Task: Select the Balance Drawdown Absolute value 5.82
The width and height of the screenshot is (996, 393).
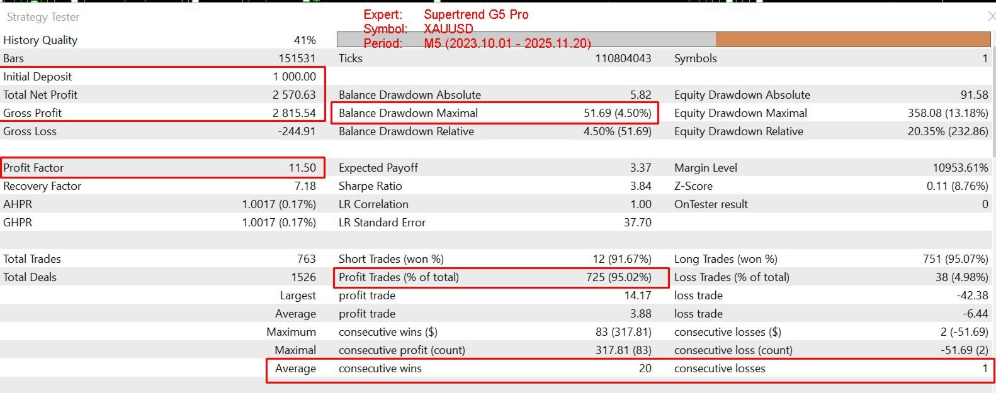Action: (641, 95)
